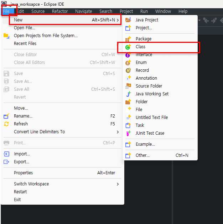Click the Java Project icon

coord(128,20)
